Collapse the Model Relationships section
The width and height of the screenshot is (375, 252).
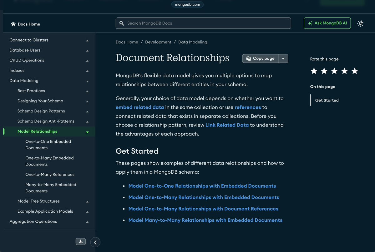coord(87,132)
